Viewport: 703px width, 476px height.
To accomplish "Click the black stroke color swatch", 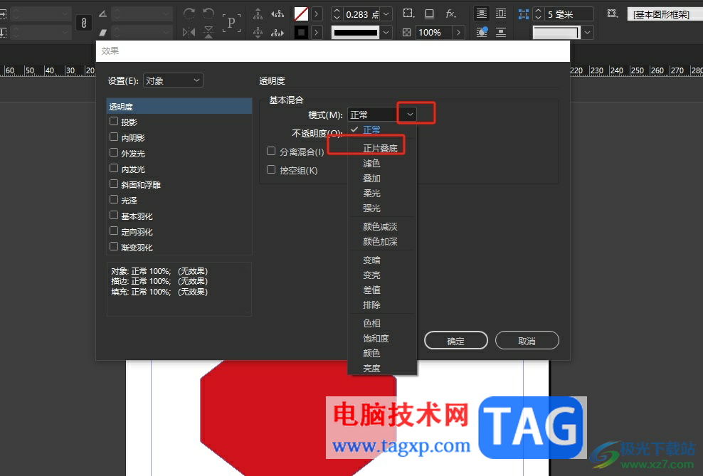I will (301, 32).
